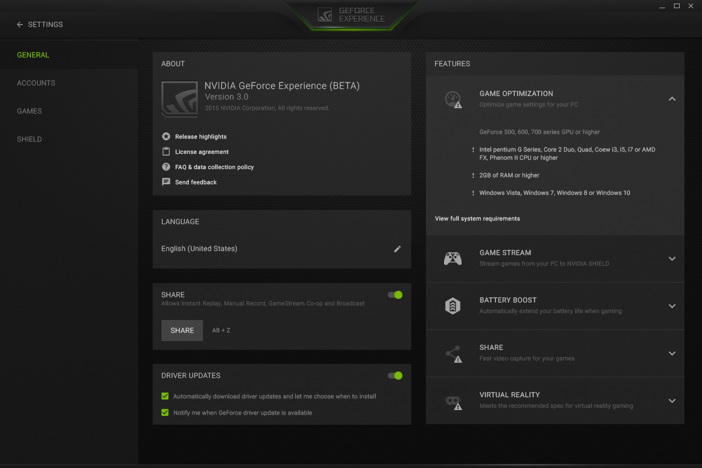702x468 pixels.
Task: Click NVIDIA GeForce Experience (BETA) title
Action: point(282,86)
